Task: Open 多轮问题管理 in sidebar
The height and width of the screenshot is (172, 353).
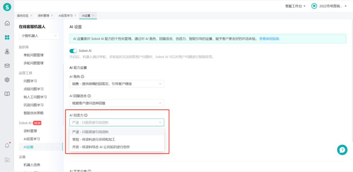Action: 34,63
